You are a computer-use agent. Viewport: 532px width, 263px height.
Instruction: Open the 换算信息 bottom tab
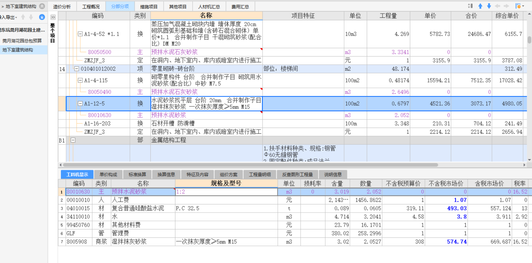click(166, 174)
